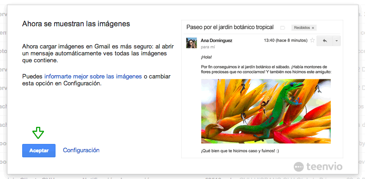The height and width of the screenshot is (179, 365).
Task: Click the reply arrow button
Action: 325,41
